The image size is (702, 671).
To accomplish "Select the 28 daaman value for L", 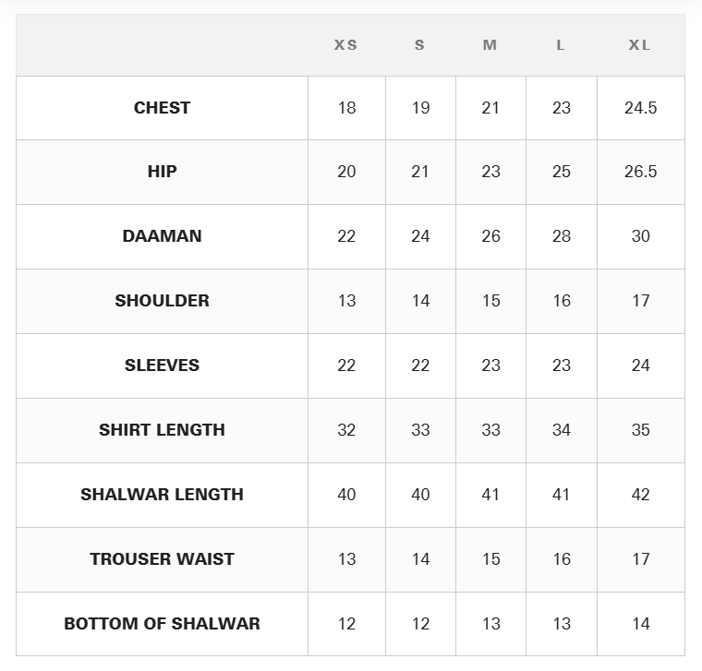I will point(562,236).
